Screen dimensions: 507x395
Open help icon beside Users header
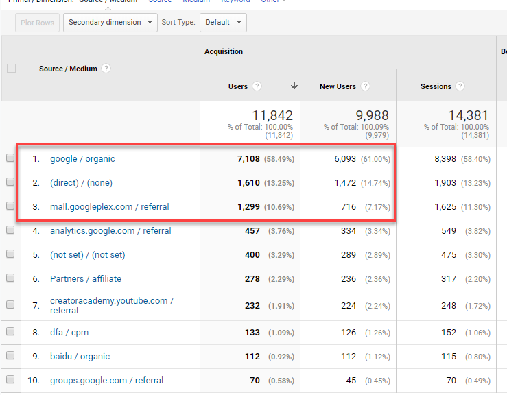point(257,86)
